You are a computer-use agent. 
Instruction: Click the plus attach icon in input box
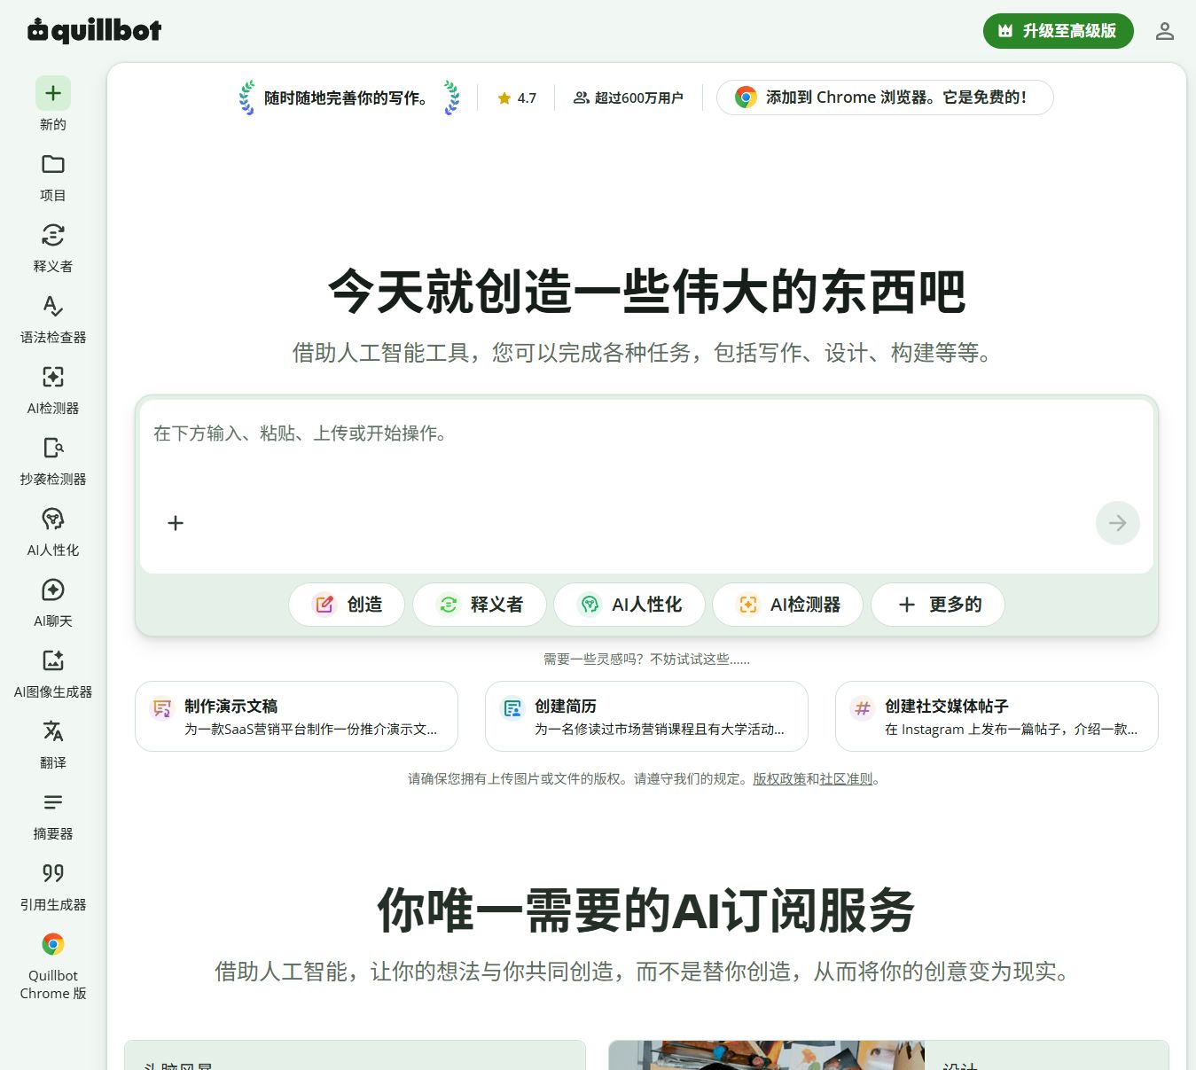[176, 523]
